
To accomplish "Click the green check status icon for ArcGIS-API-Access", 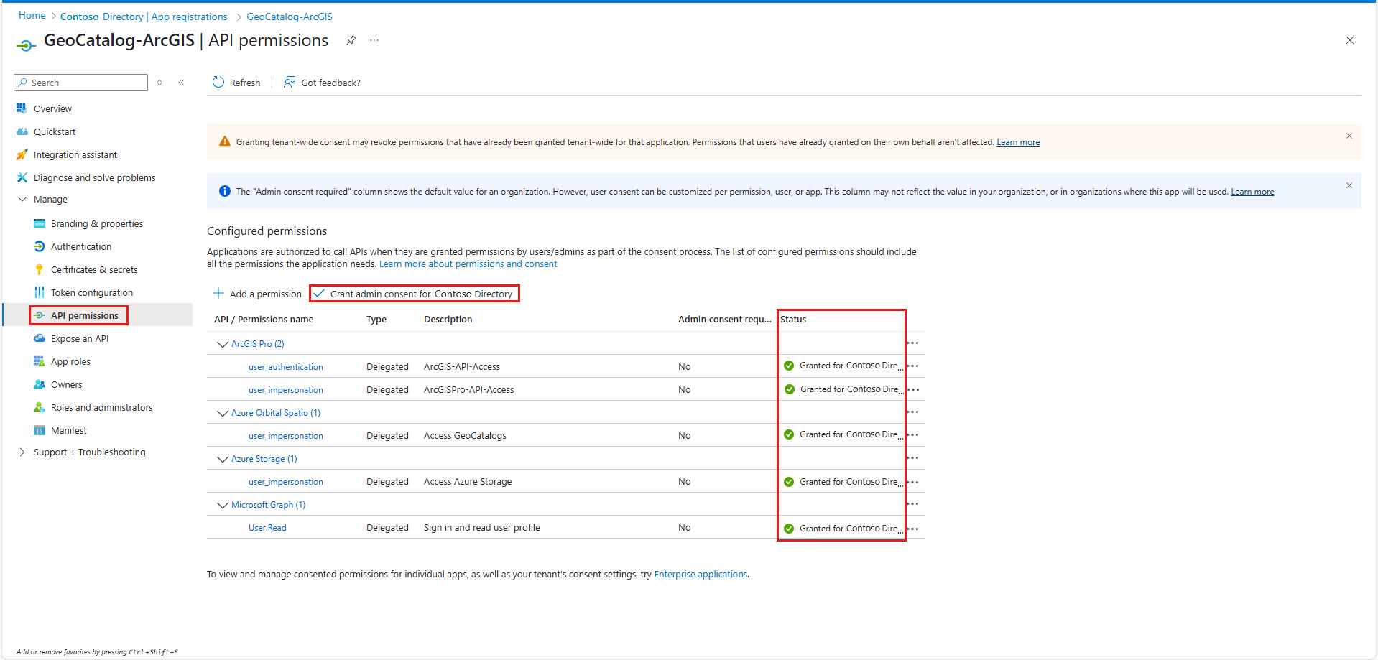I will (x=789, y=366).
